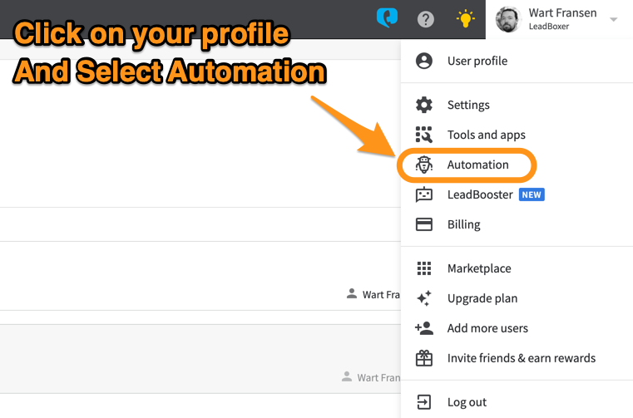
Task: Click the LeadBooster chatbot icon
Action: [424, 194]
